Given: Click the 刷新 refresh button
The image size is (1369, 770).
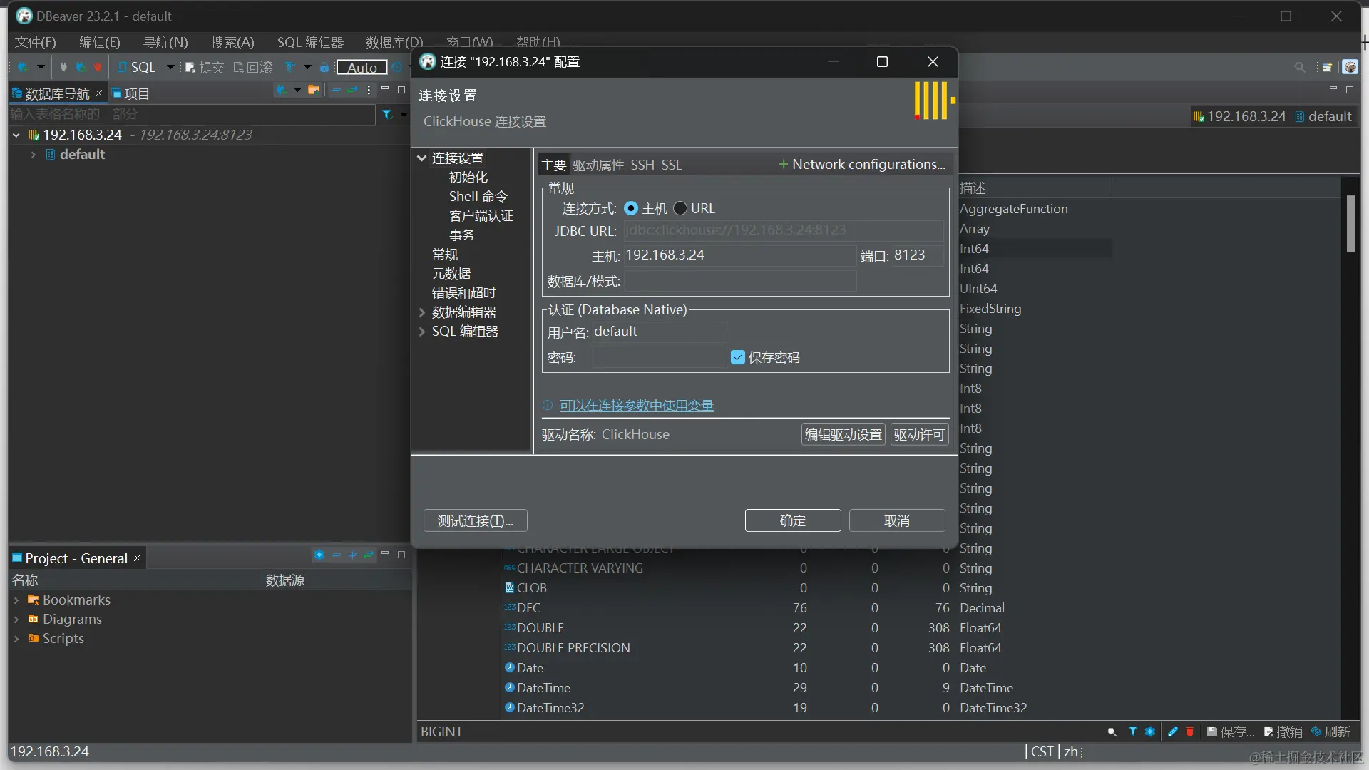Looking at the screenshot, I should coord(1331,731).
